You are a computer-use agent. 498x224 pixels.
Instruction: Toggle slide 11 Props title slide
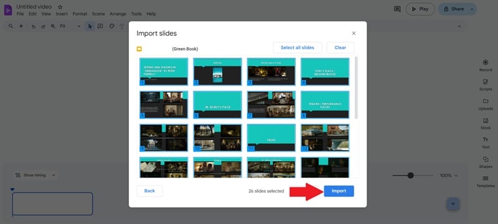click(271, 138)
